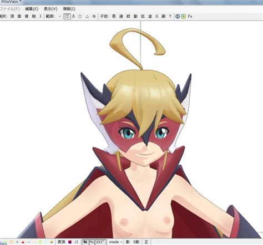This screenshot has width=263, height=245.
Task: Toggle エッジ edge display
Action: (100, 242)
